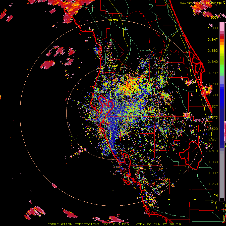226x226 pixels.
Task: Click the 0.360 scale value
Action: pos(213,162)
